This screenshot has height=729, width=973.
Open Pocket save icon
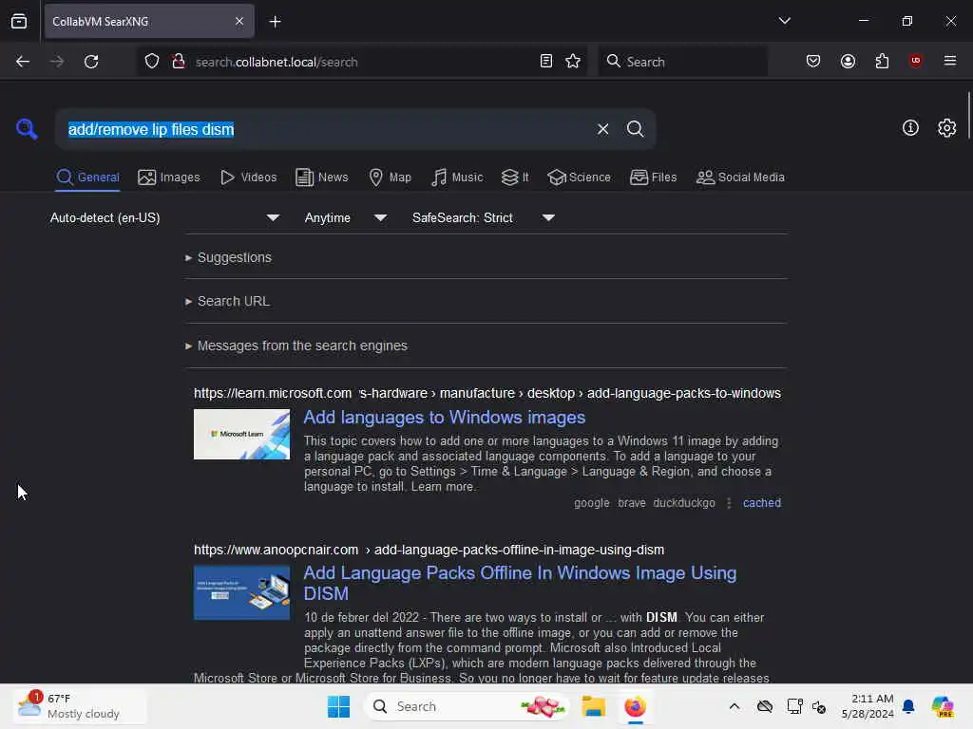click(x=813, y=62)
